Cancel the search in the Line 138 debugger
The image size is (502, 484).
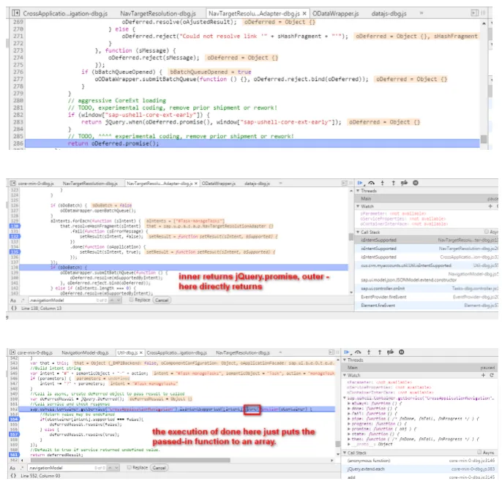[162, 300]
